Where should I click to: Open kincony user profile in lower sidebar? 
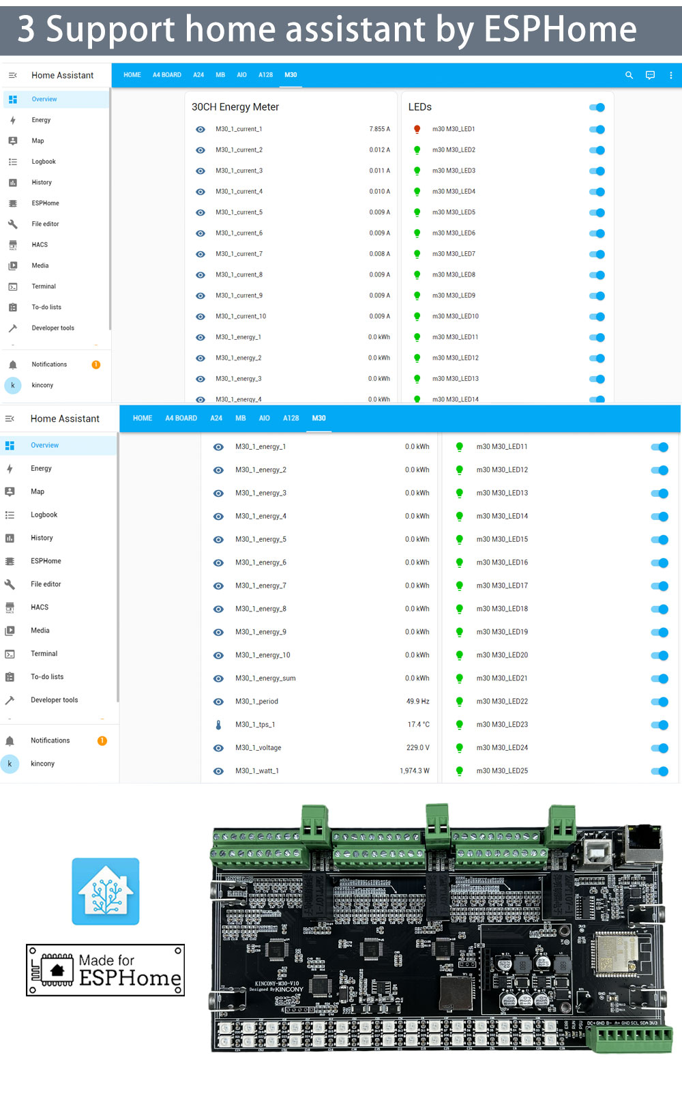(x=42, y=764)
